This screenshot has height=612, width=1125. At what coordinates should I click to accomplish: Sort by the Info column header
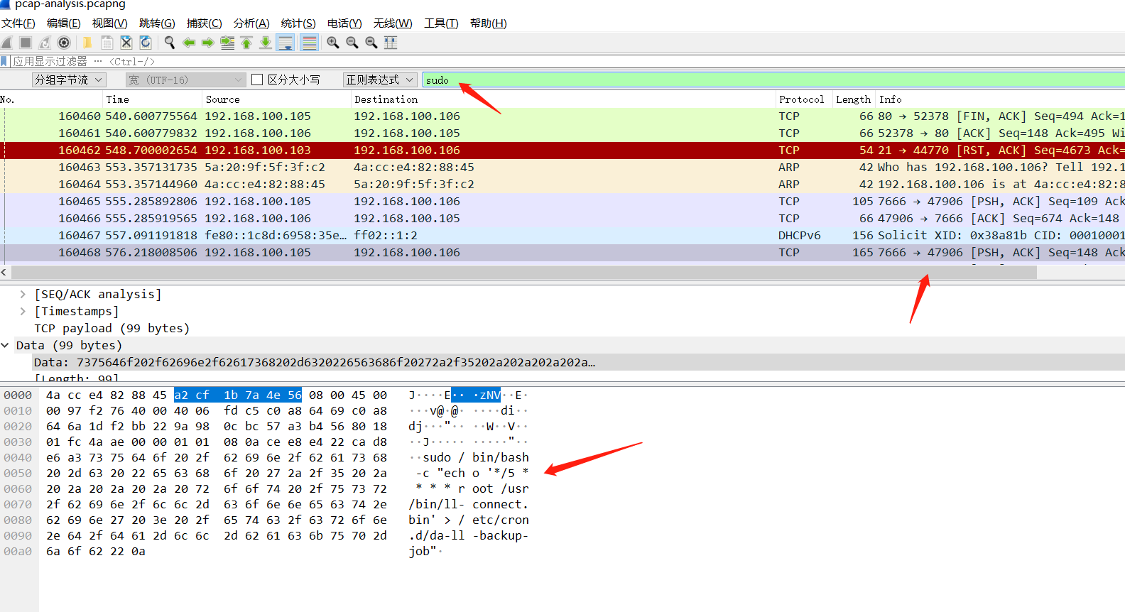1000,99
